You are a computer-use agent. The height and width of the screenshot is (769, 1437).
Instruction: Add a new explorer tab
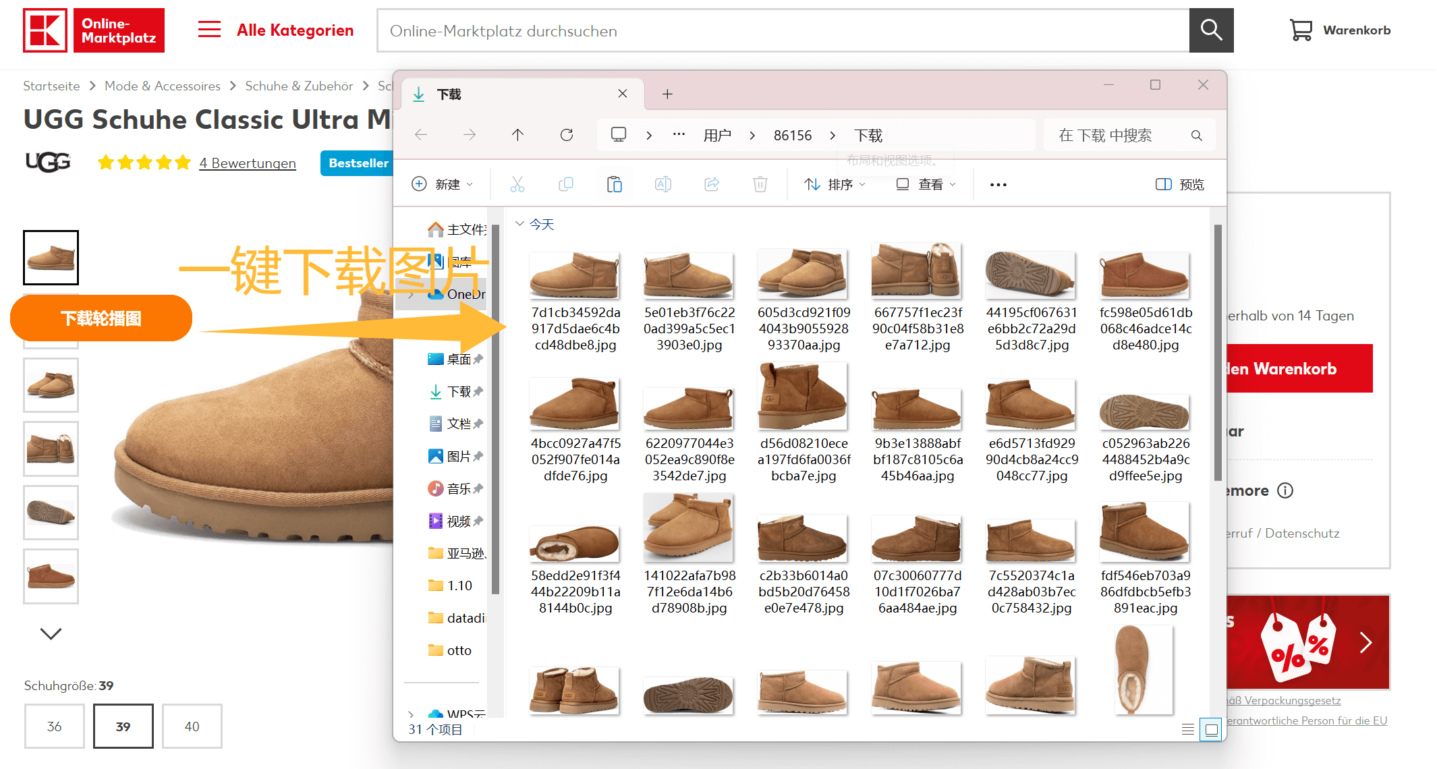click(x=667, y=94)
